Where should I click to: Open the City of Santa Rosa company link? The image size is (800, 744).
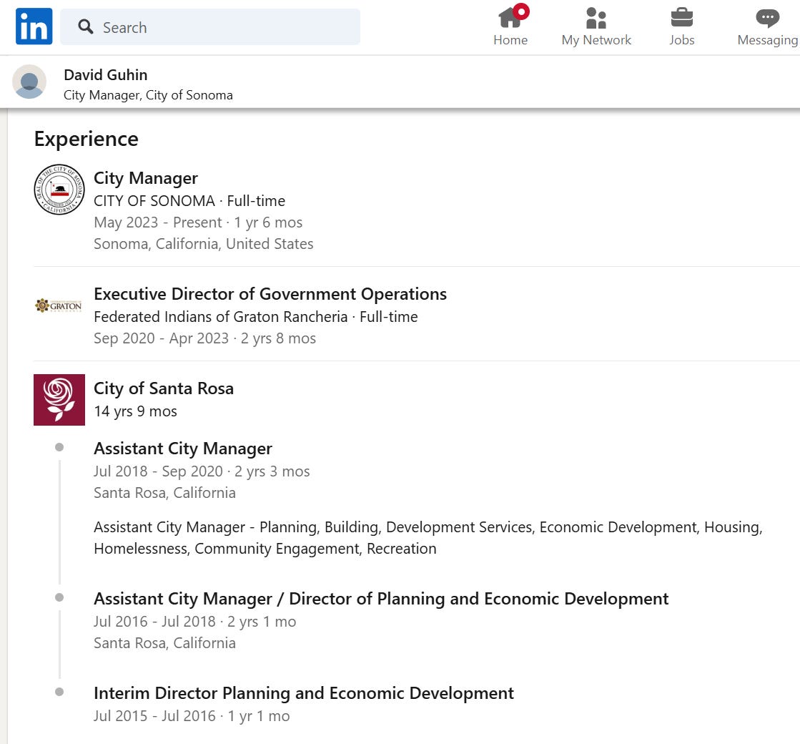click(164, 388)
